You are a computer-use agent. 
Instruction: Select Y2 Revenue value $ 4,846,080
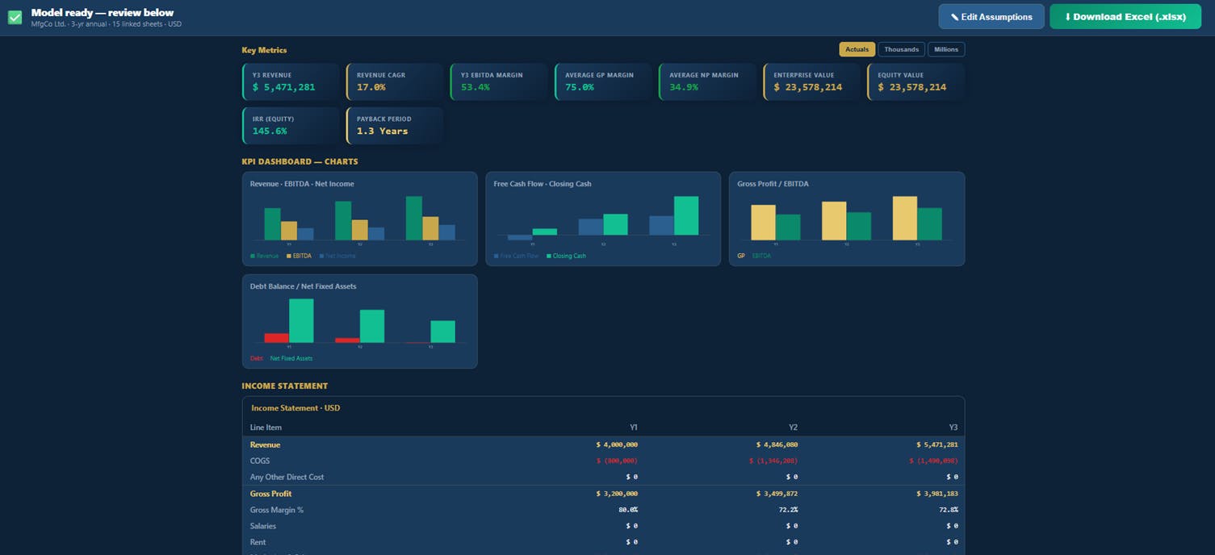[777, 444]
